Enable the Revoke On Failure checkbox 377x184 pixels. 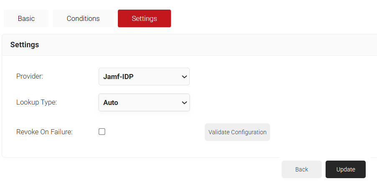[102, 132]
